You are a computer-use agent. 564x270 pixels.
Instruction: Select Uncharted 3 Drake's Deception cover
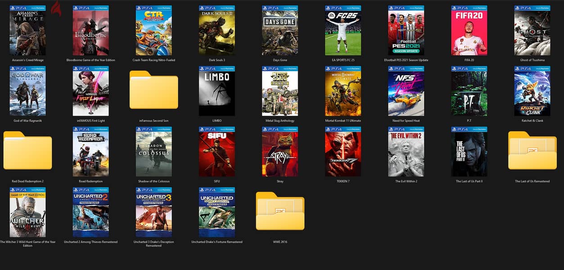(x=153, y=212)
